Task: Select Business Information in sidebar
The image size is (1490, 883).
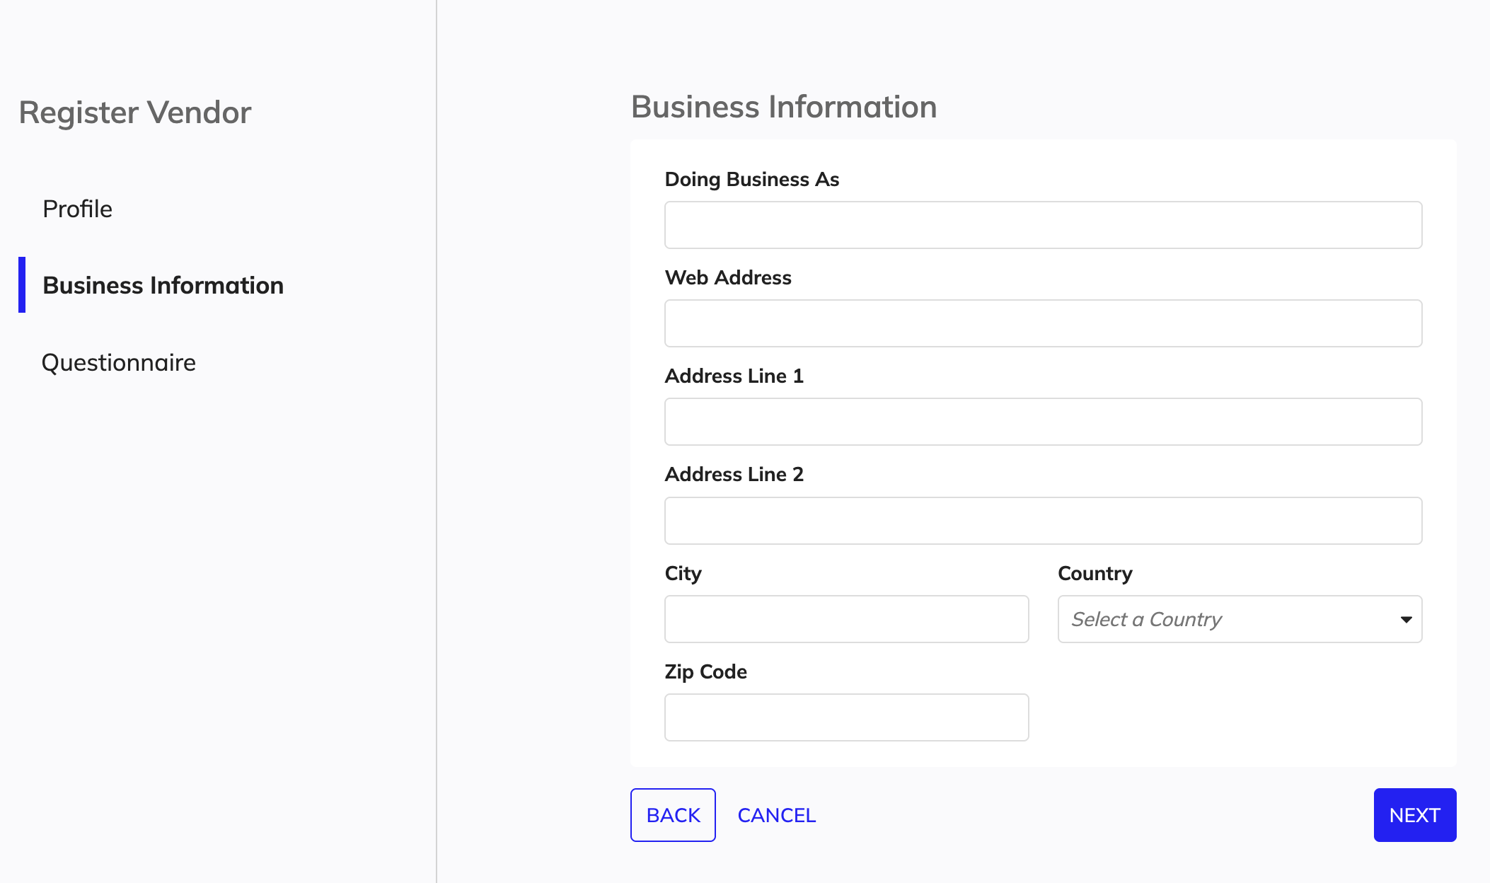Action: click(163, 285)
